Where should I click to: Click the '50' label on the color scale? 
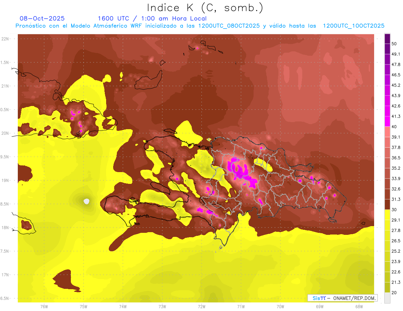[394, 44]
